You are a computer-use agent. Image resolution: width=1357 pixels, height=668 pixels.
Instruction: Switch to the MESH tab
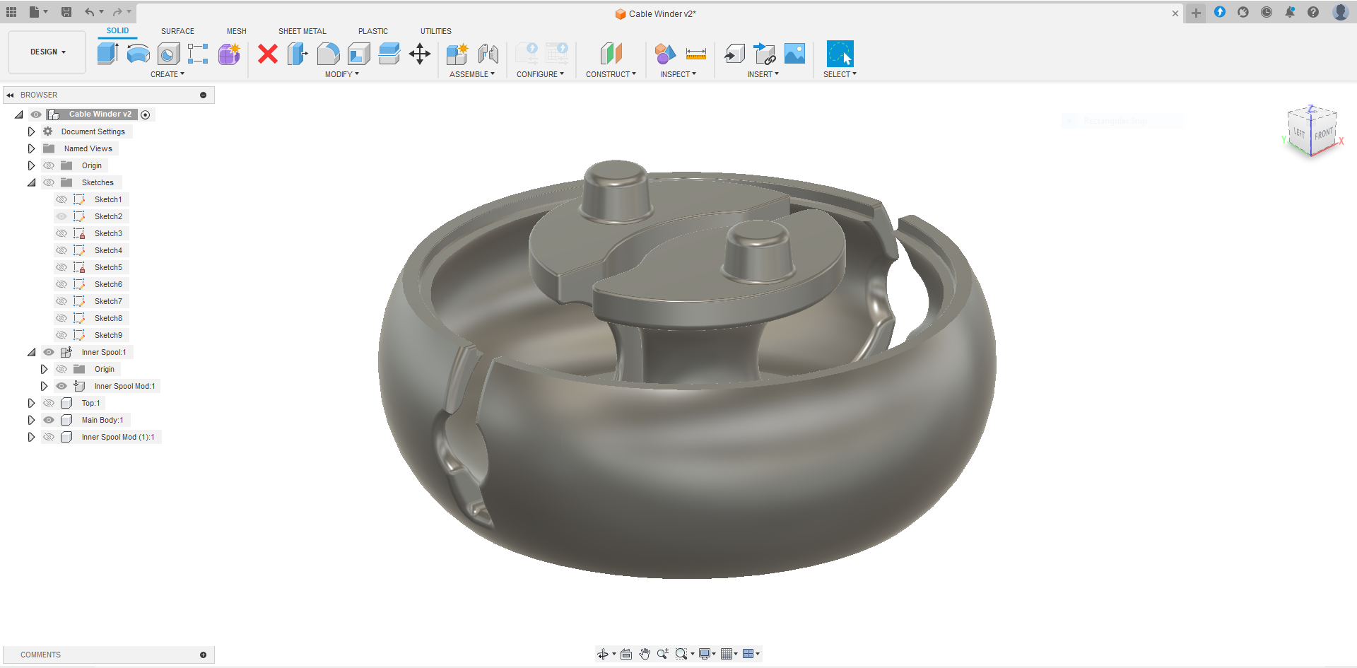tap(237, 31)
